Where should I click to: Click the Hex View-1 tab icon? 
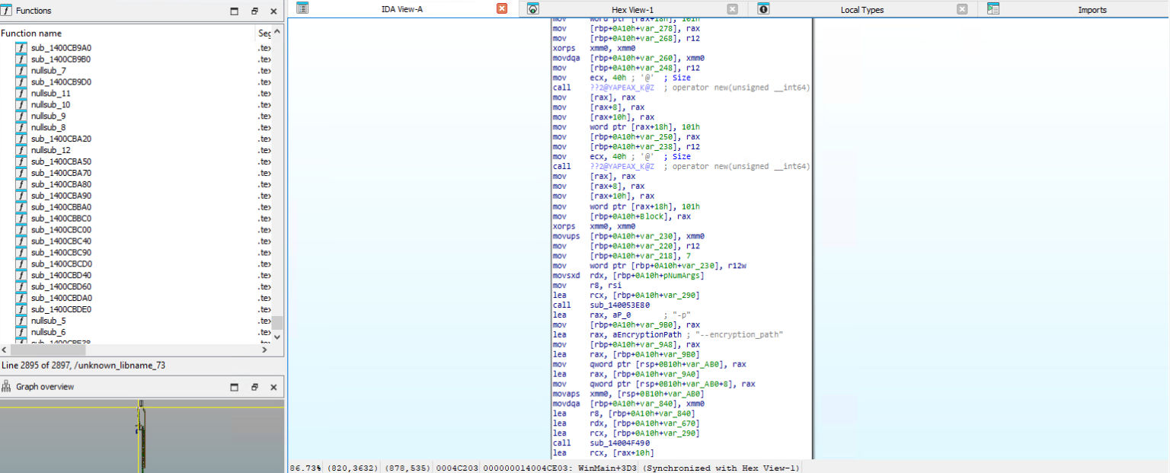pyautogui.click(x=533, y=9)
